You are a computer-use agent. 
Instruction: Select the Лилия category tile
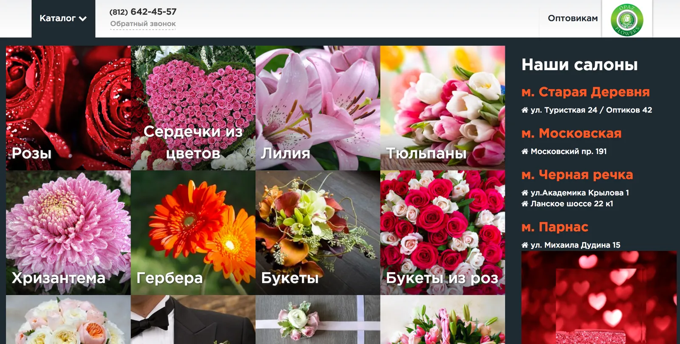tap(318, 108)
